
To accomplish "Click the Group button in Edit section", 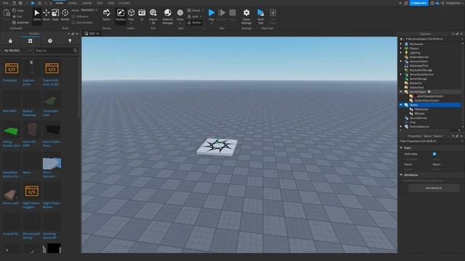I will click(194, 11).
